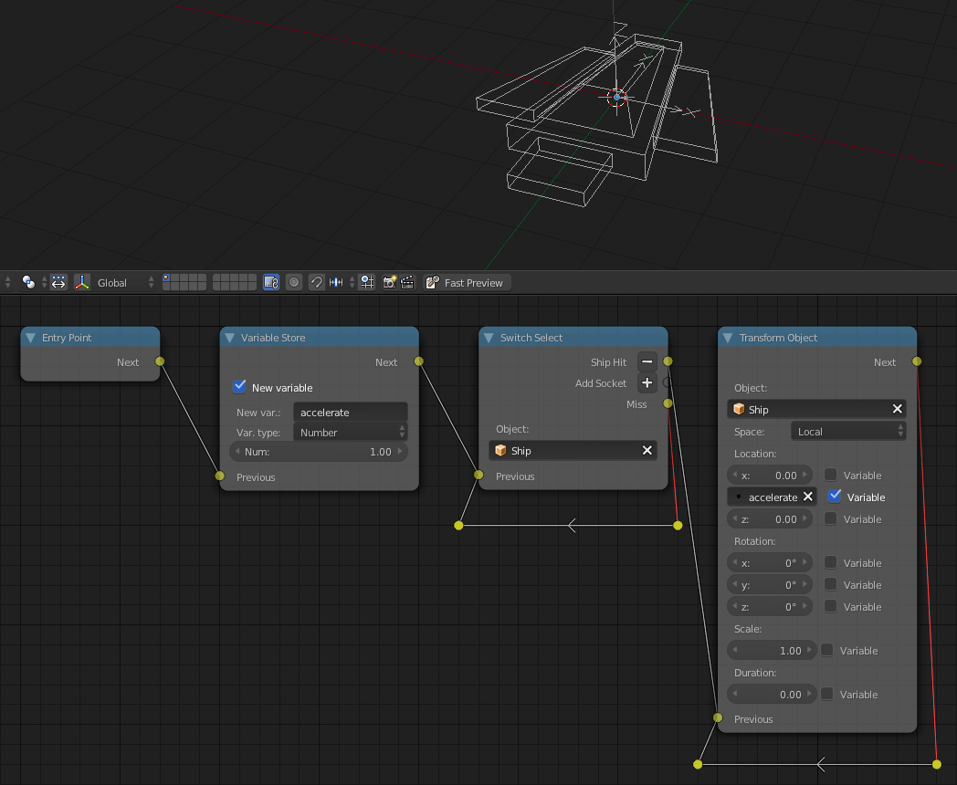Open the Var. type Number dropdown

tap(350, 433)
